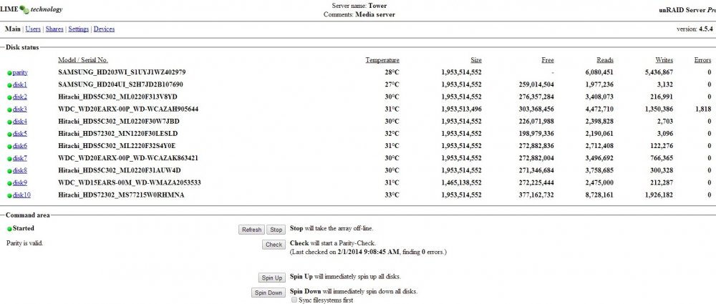The image size is (716, 304).
Task: Click the Reads column header
Action: pos(605,60)
